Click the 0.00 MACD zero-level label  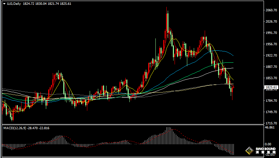tap(268, 144)
